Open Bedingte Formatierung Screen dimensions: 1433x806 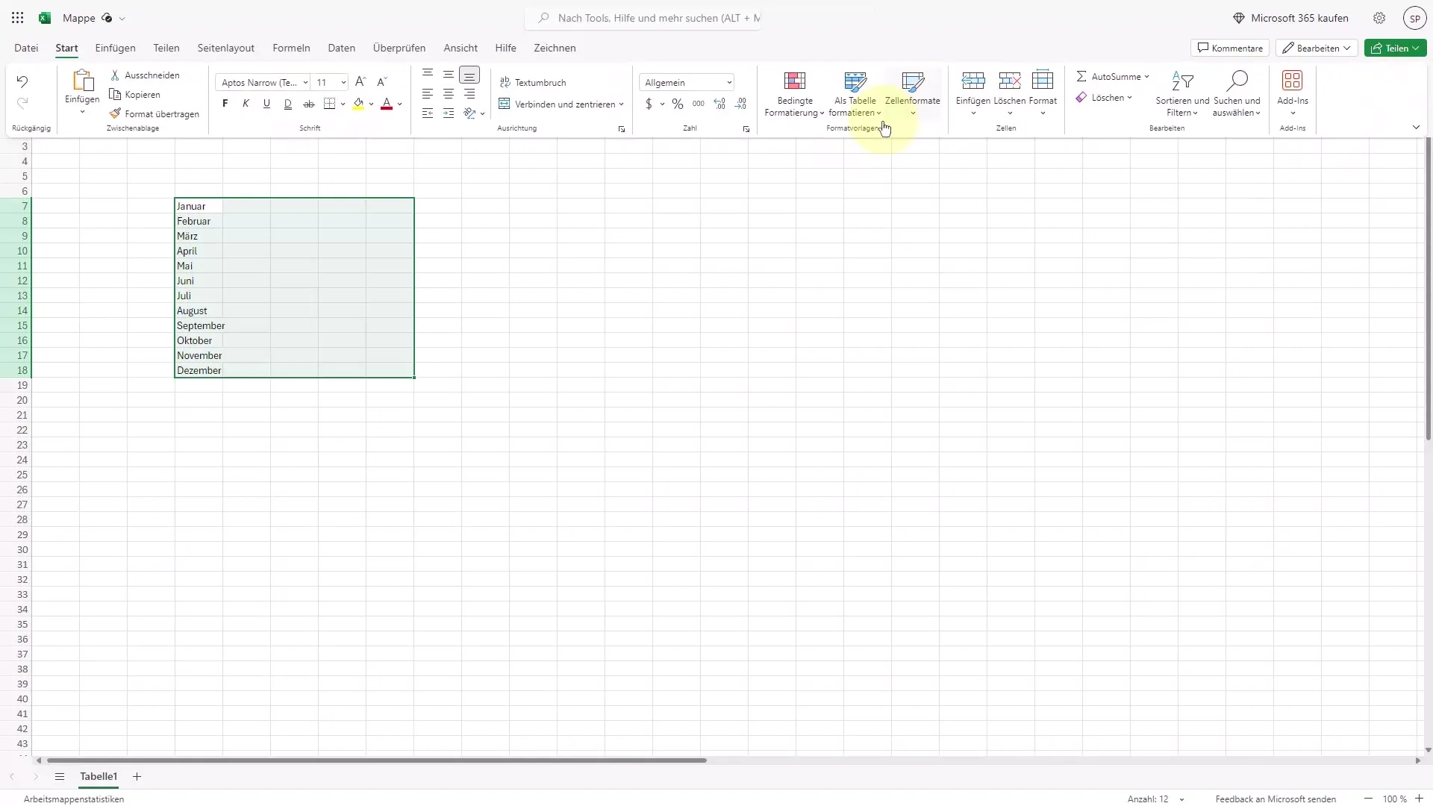pyautogui.click(x=795, y=94)
